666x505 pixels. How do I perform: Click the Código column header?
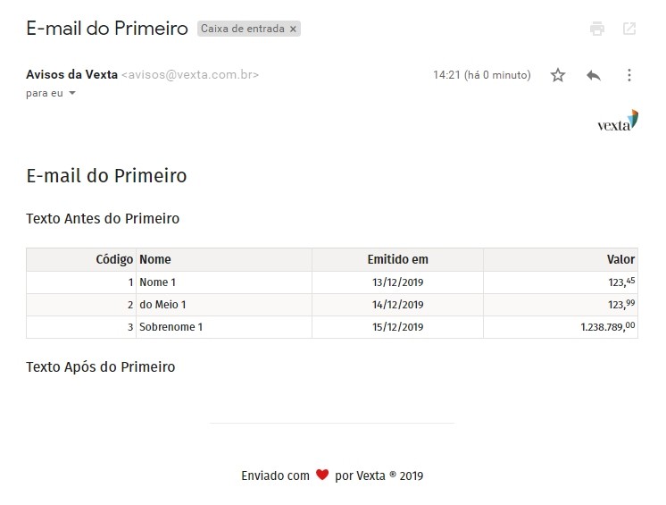point(114,259)
